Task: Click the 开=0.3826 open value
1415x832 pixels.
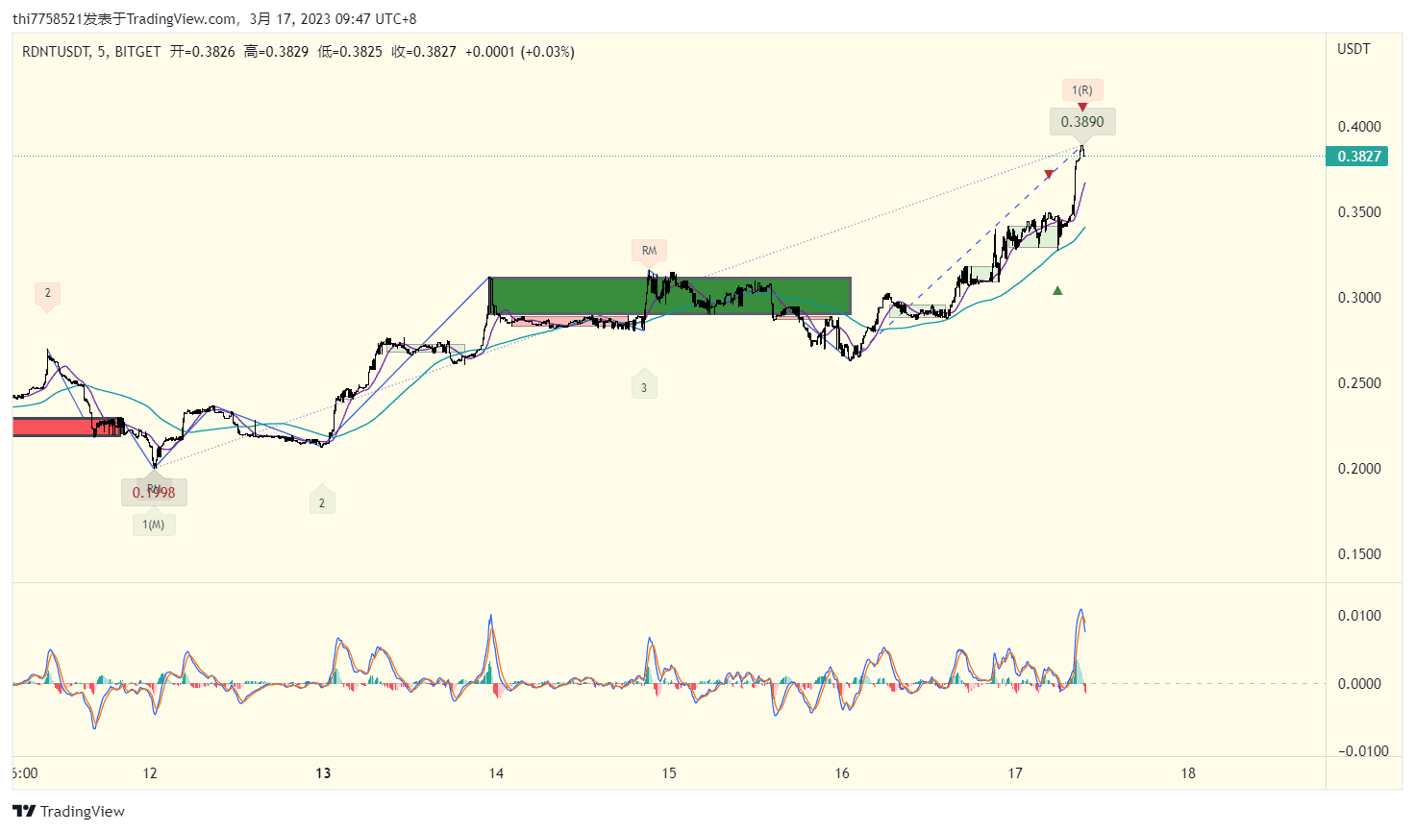Action: pyautogui.click(x=203, y=52)
